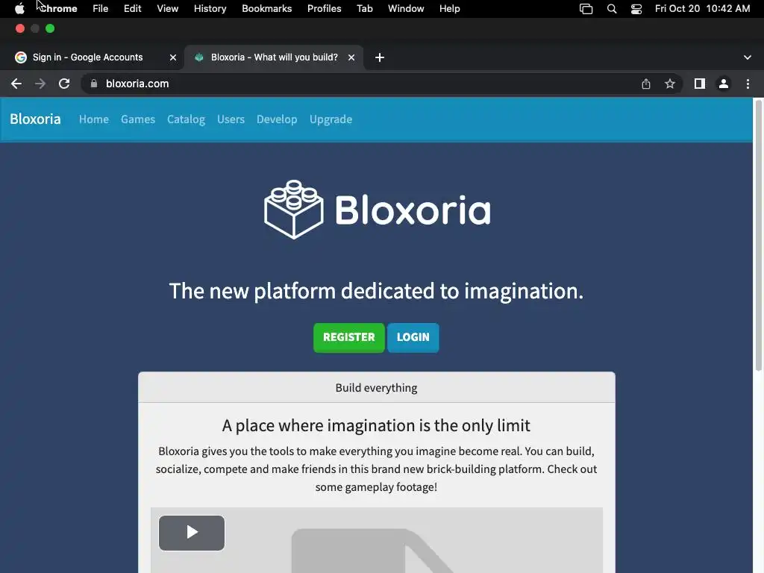Share this page using share icon
This screenshot has width=764, height=573.
click(x=646, y=84)
